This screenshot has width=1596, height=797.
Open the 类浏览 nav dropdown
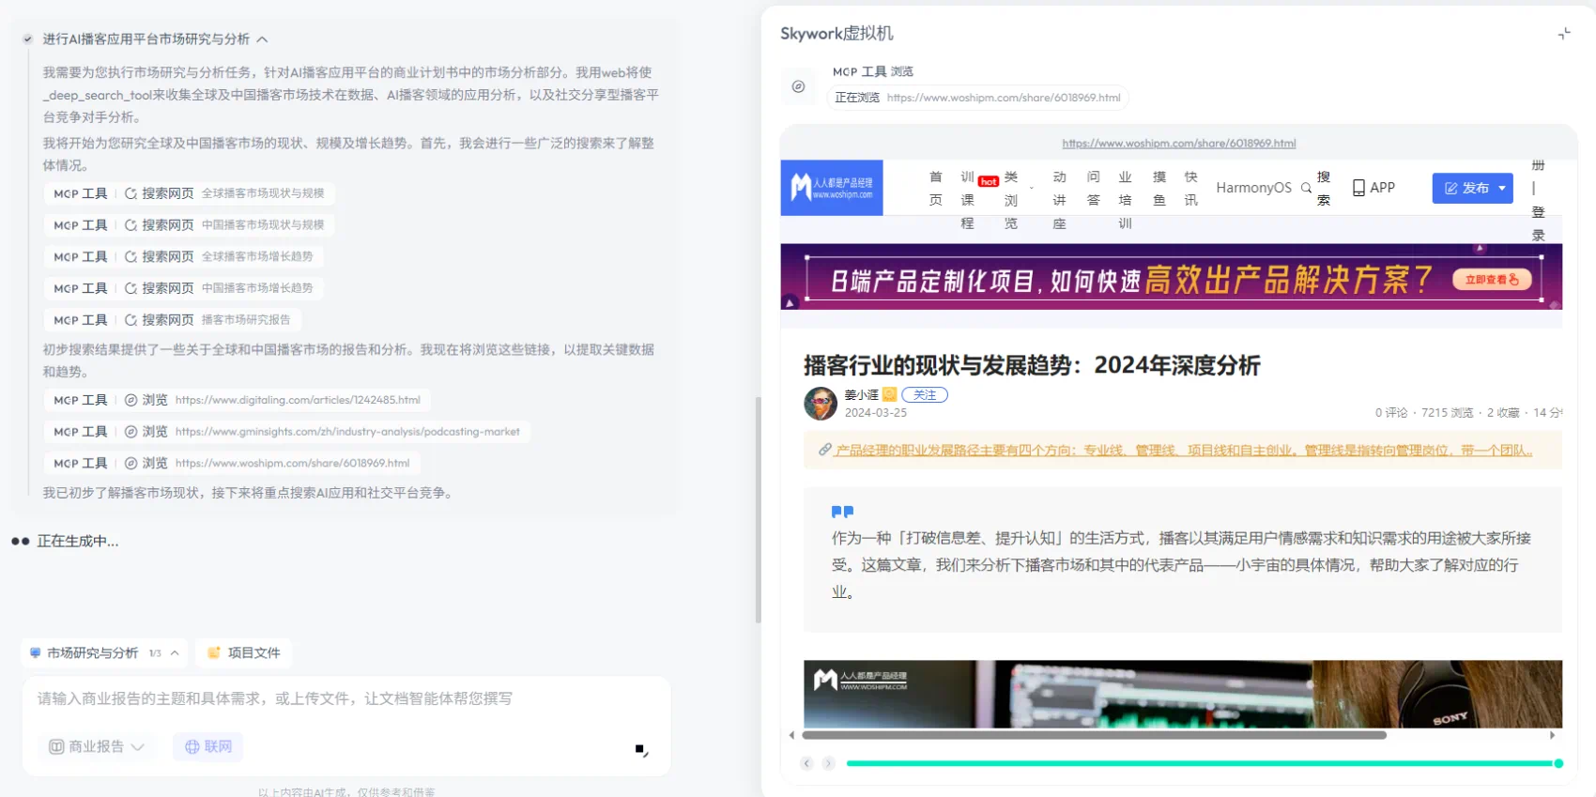(1011, 200)
